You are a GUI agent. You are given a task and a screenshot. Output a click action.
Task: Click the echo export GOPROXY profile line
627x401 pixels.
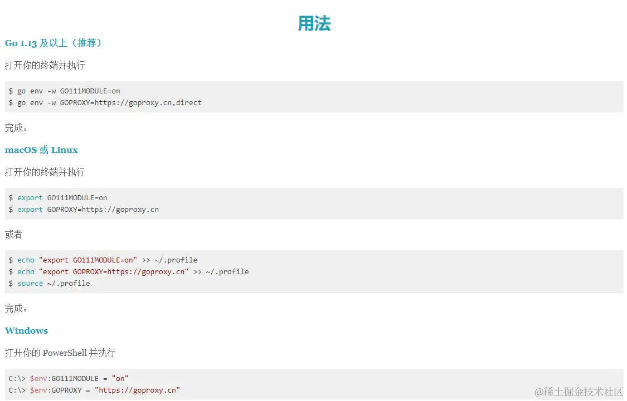[x=129, y=272]
